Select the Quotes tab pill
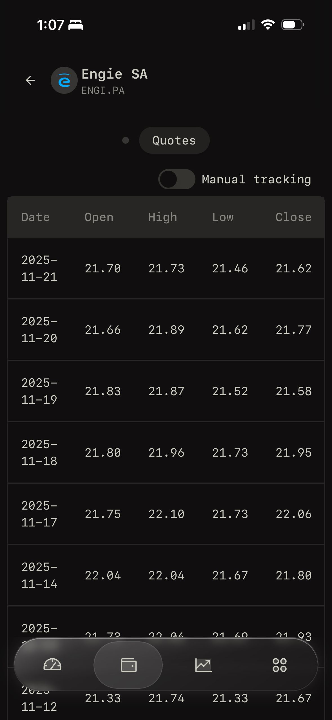 click(174, 140)
